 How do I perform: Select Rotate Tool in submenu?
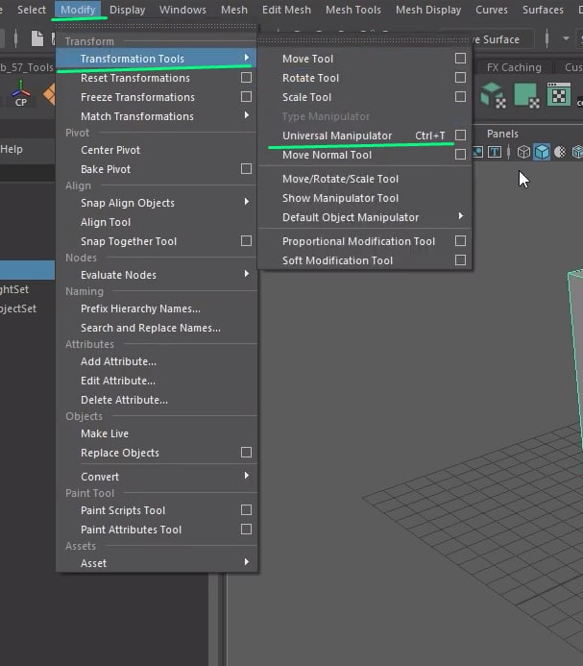click(x=310, y=78)
